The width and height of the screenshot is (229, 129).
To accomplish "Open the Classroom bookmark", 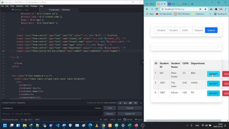I will coord(198,14).
